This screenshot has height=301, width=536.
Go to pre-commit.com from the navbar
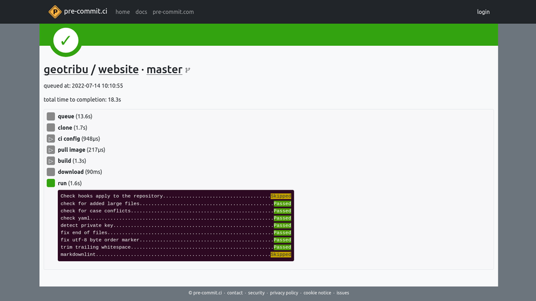click(x=173, y=12)
